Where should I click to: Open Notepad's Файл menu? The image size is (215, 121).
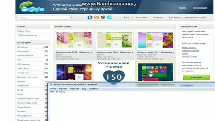coord(53,89)
